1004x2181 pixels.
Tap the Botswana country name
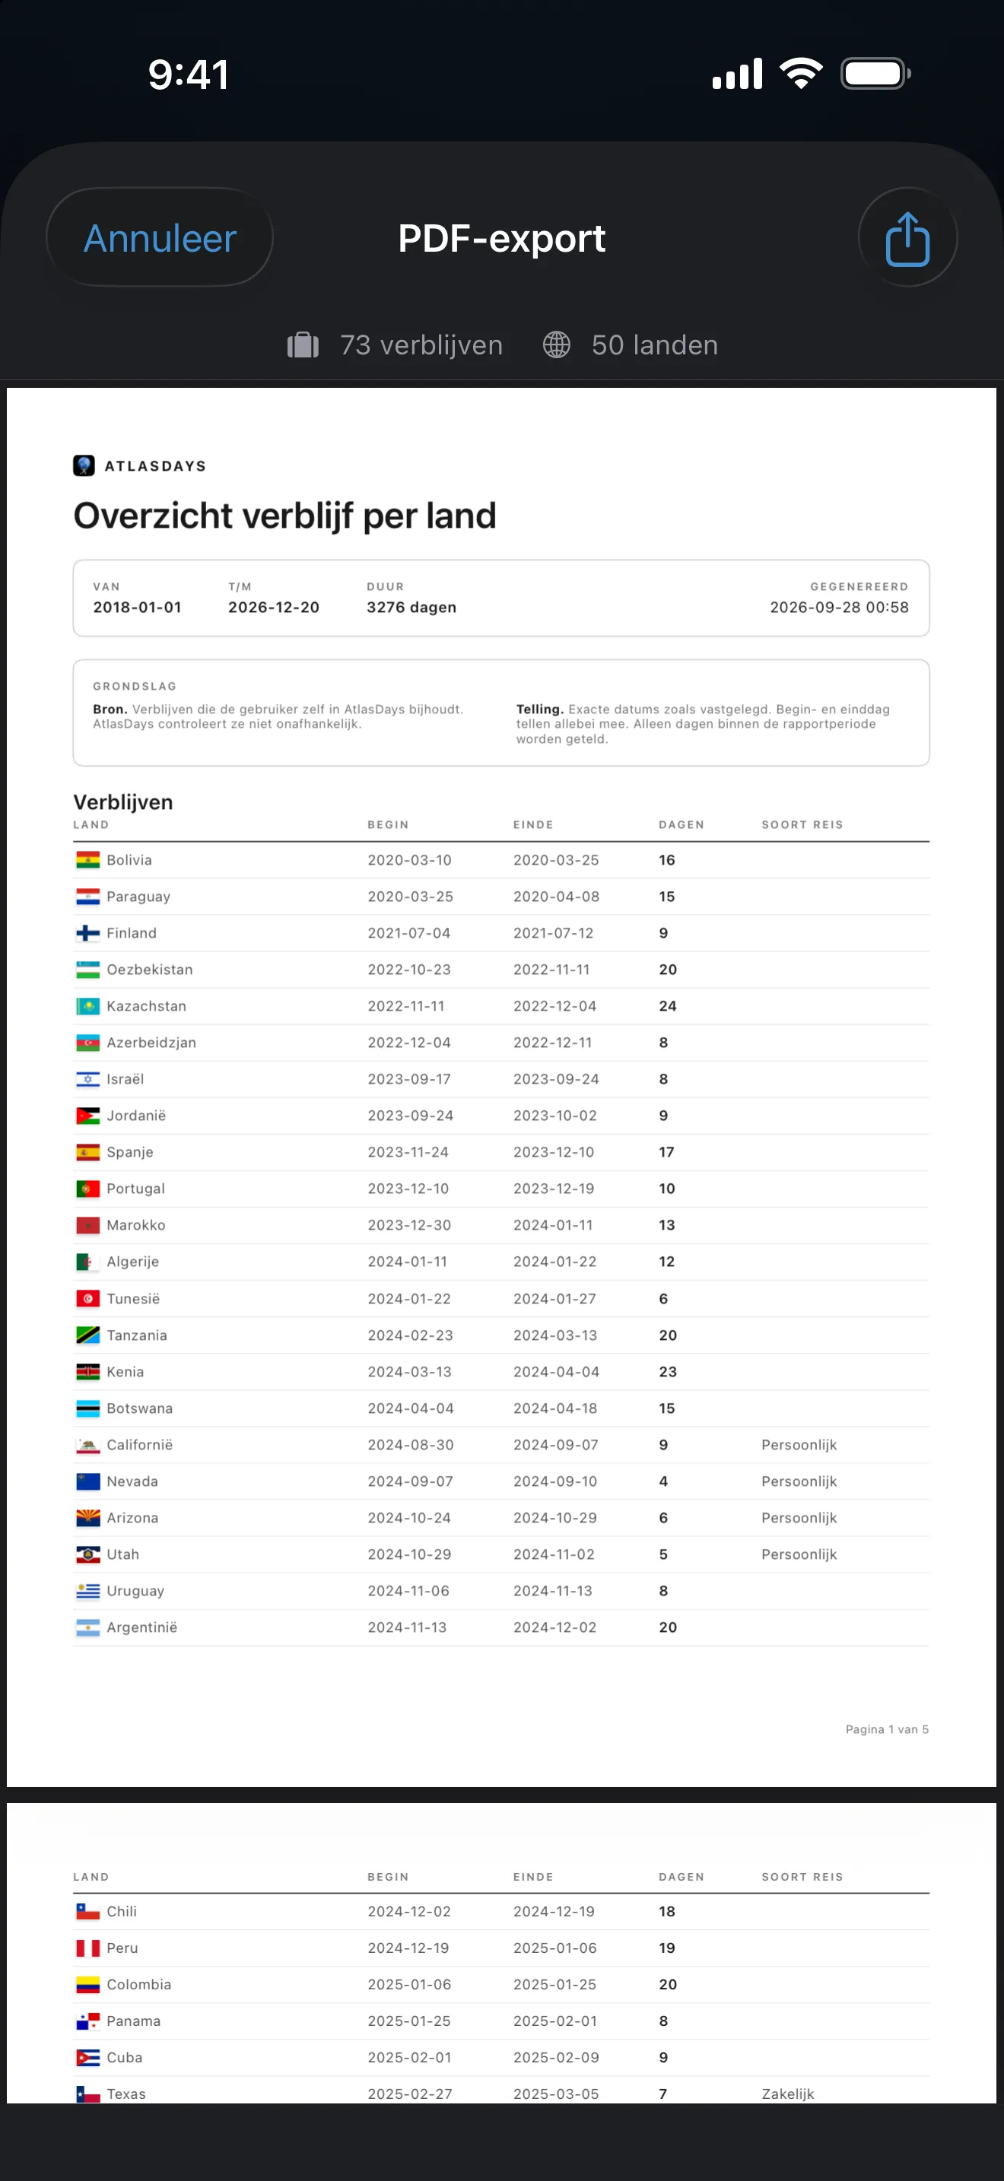[x=139, y=1408]
